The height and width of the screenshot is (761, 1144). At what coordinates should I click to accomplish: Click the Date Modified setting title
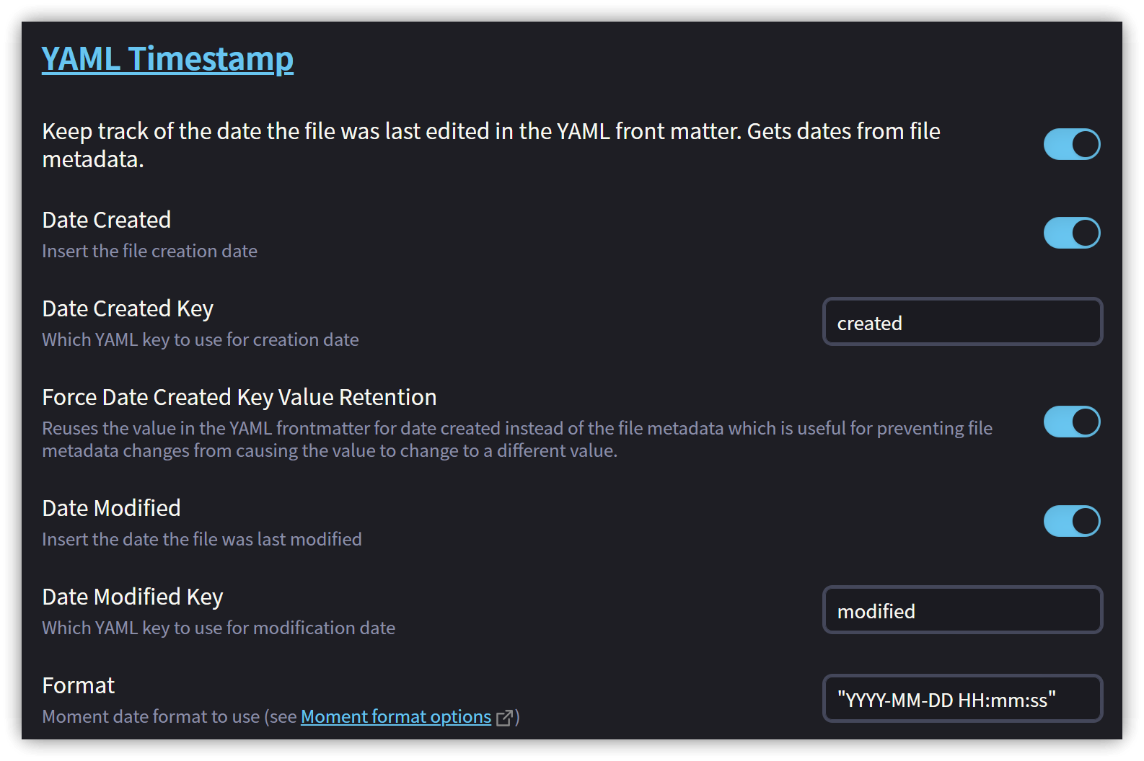[112, 508]
